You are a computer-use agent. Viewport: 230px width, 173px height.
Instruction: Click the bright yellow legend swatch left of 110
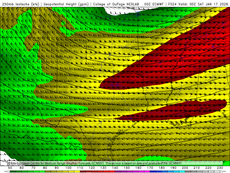(77, 172)
